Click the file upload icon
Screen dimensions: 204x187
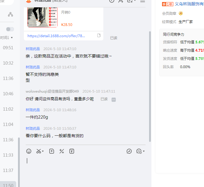click(x=52, y=151)
